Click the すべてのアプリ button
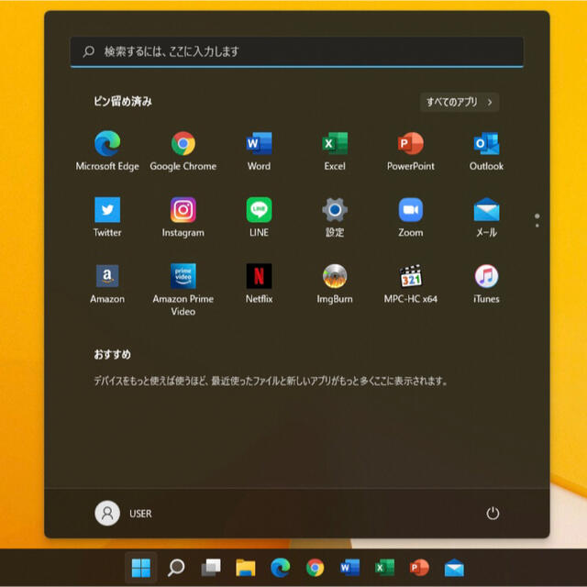Screen dimensions: 587x587 (460, 102)
